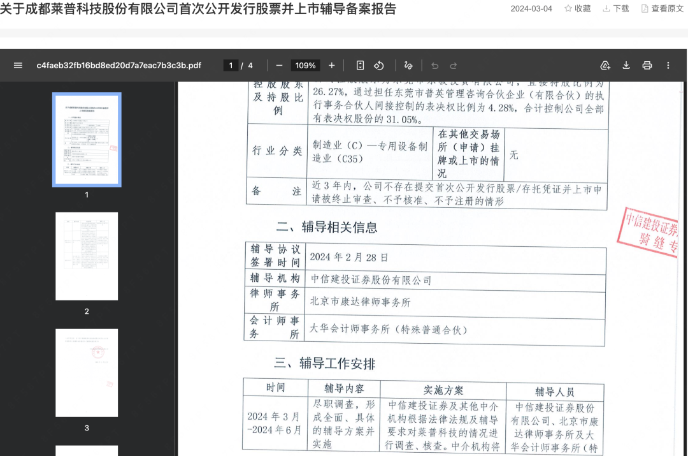Viewport: 688px width, 456px height.
Task: Toggle the PDF sidebar menu icon
Action: (18, 66)
